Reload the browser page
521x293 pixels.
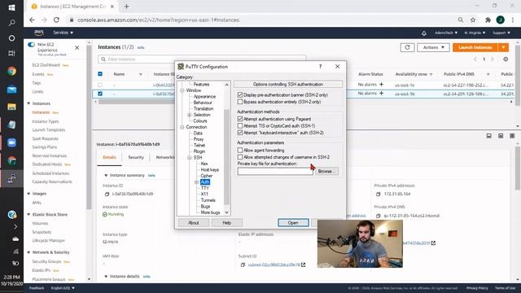pos(56,20)
